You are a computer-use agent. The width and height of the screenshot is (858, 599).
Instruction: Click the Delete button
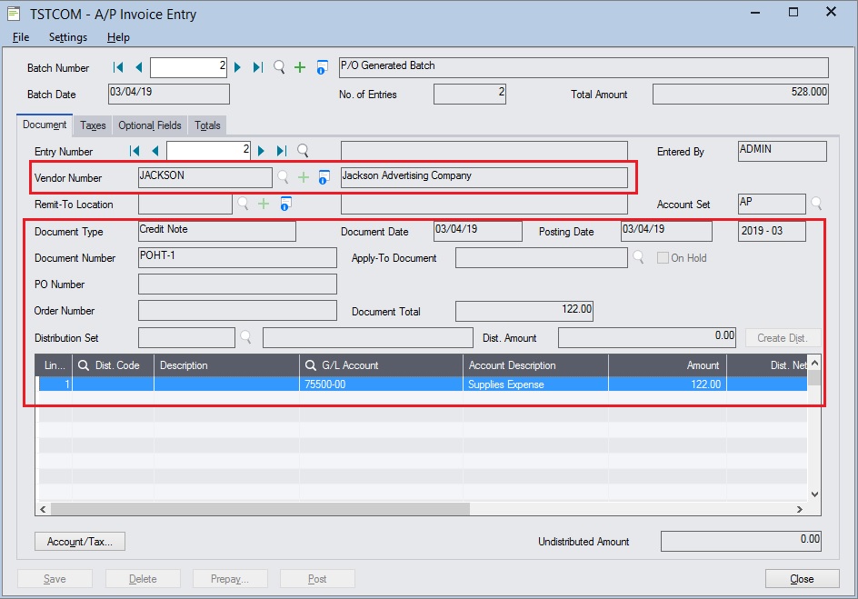point(143,579)
